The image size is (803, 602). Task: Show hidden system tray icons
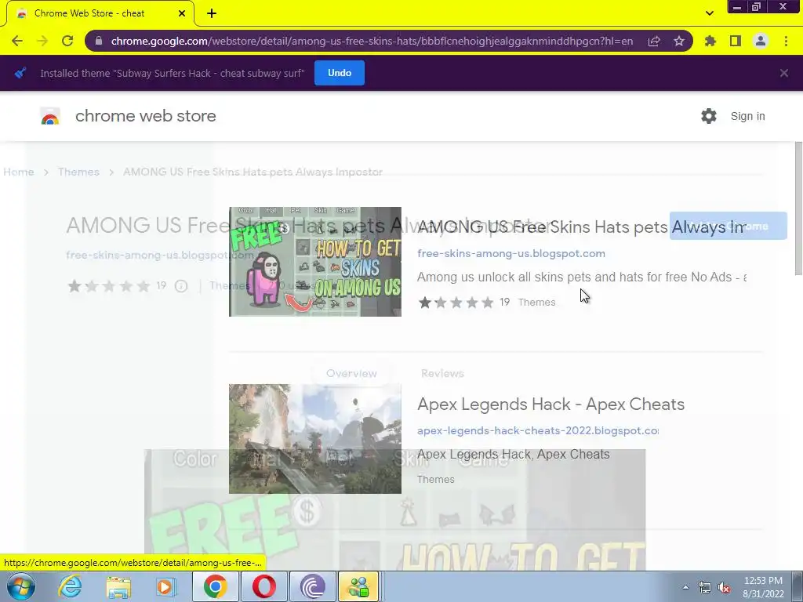click(685, 587)
